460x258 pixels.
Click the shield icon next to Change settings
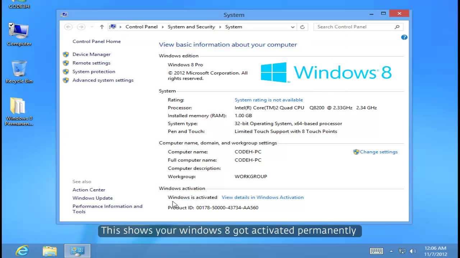(x=356, y=152)
